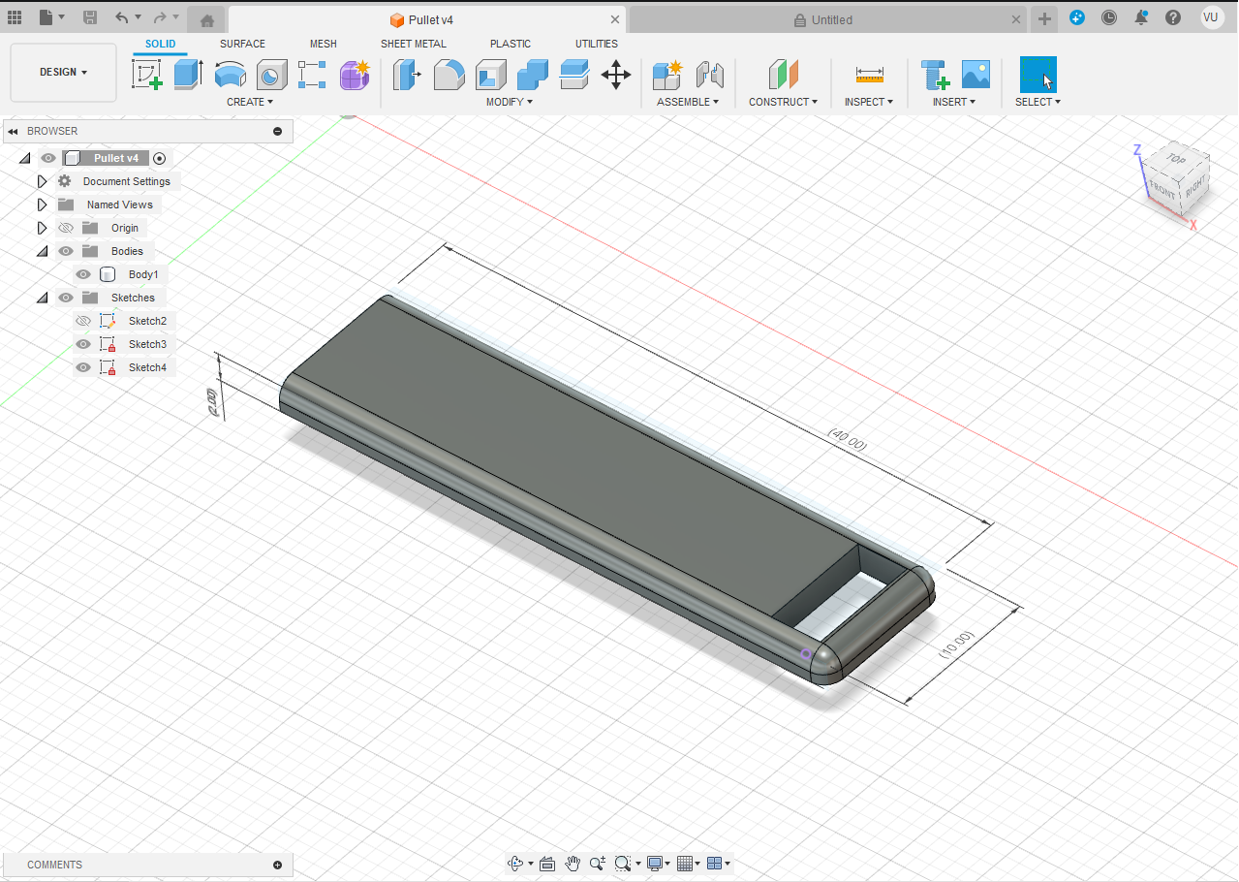Hide Body1 using its eye icon

click(83, 274)
